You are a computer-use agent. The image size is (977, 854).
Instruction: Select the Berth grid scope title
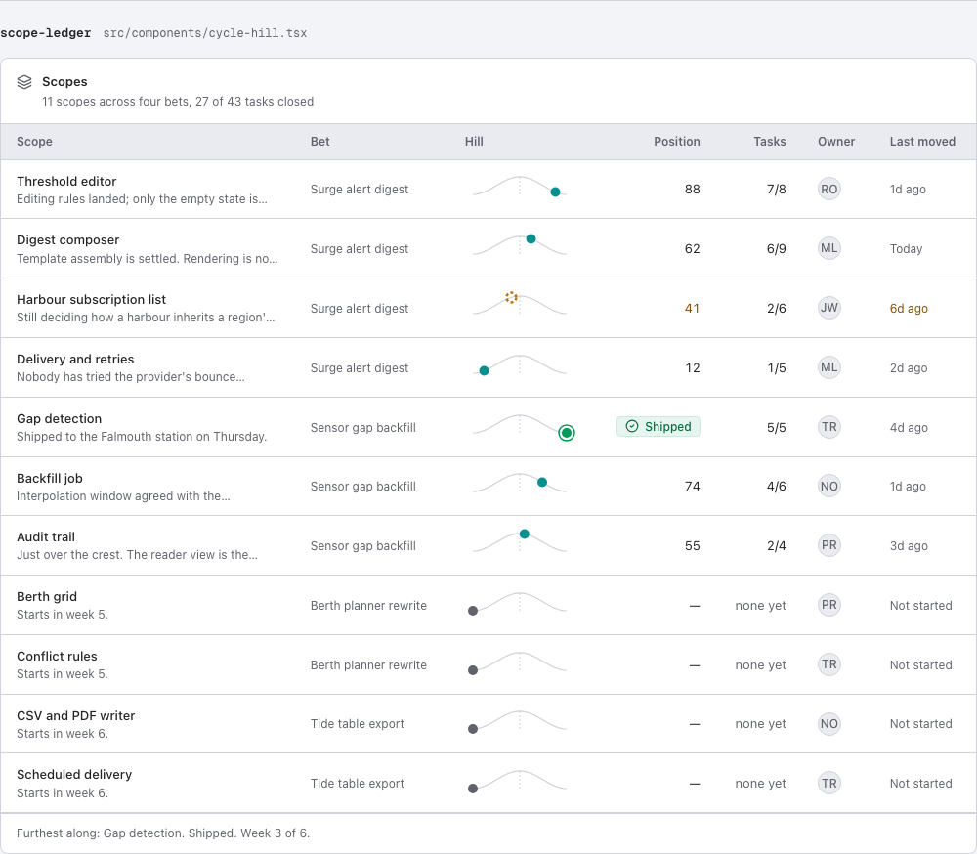pos(47,597)
